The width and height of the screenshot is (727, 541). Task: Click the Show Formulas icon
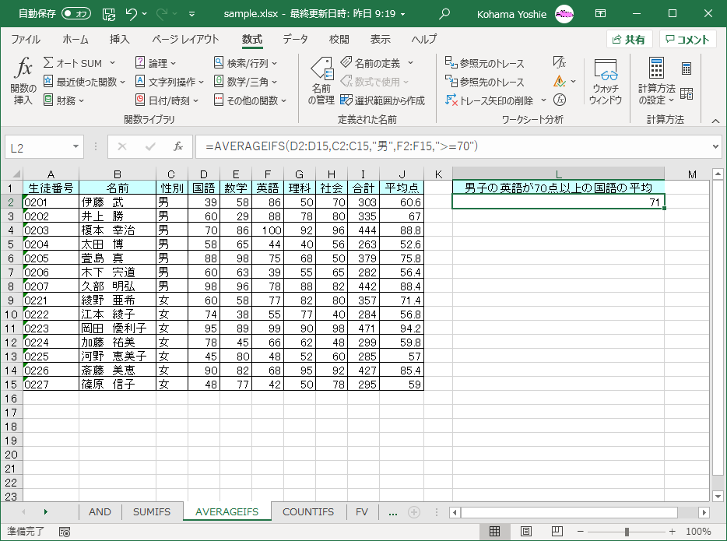559,62
